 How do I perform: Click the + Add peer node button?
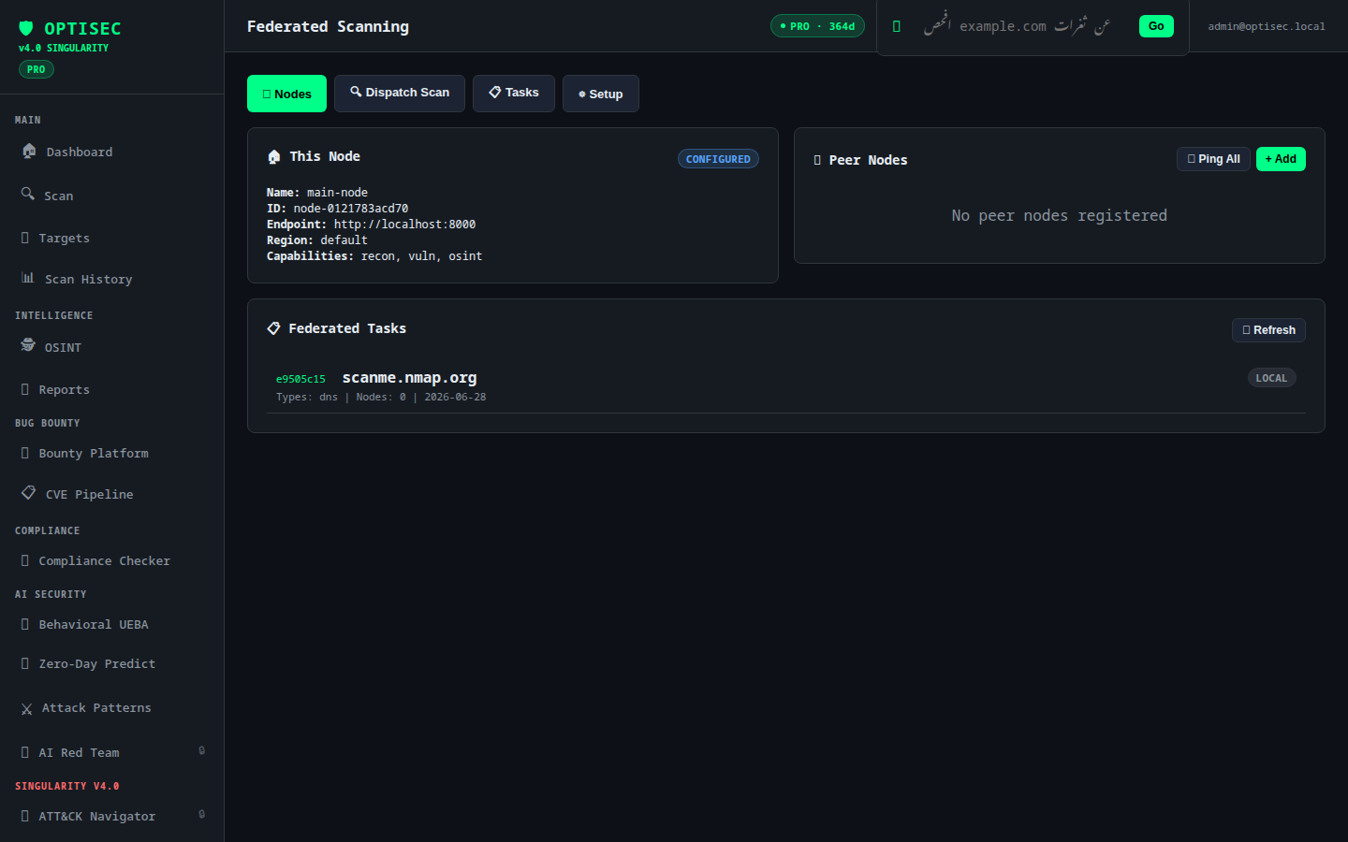(x=1281, y=159)
